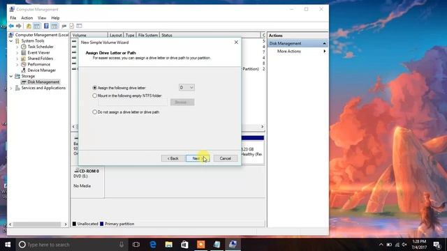
Task: Click the volume speaker tray icon
Action: (x=404, y=245)
